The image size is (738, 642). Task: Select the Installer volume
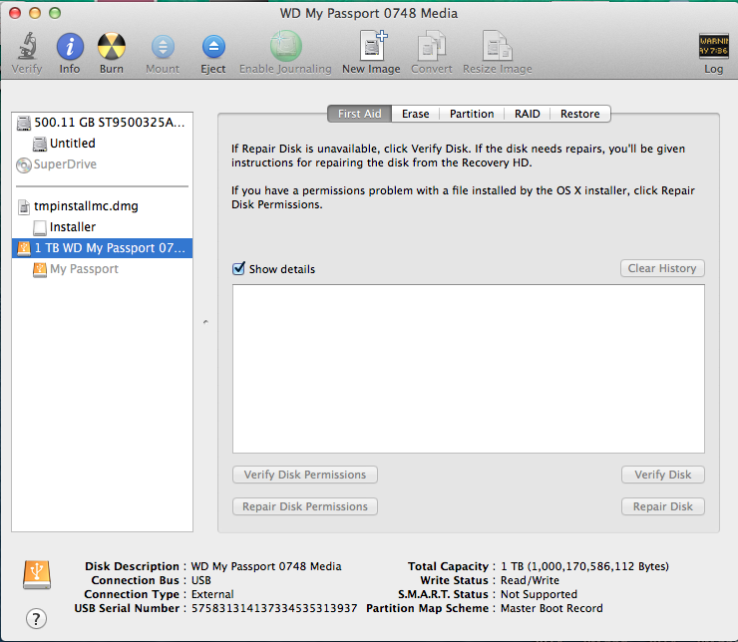[x=102, y=227]
